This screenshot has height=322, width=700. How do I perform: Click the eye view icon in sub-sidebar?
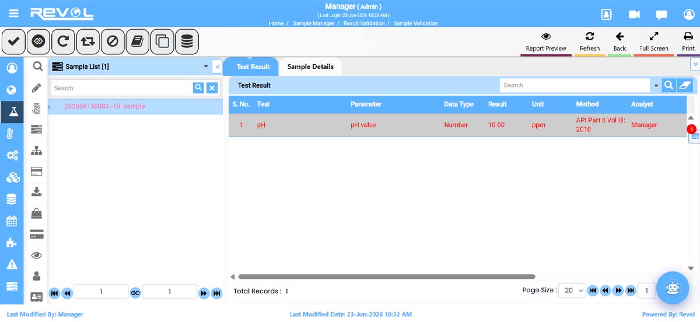pyautogui.click(x=37, y=256)
